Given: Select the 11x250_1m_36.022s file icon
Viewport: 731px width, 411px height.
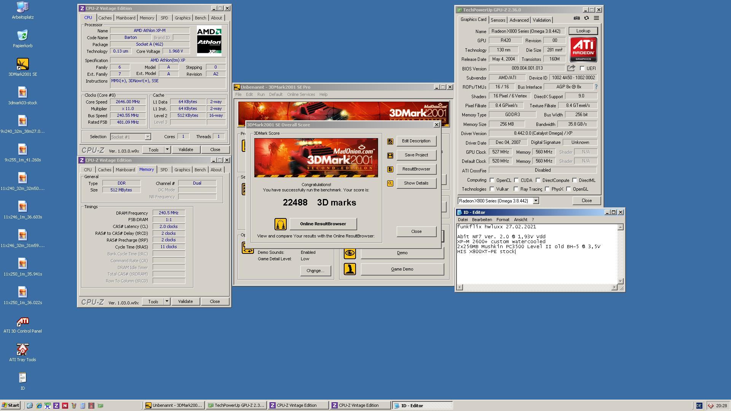Looking at the screenshot, I should click(22, 295).
